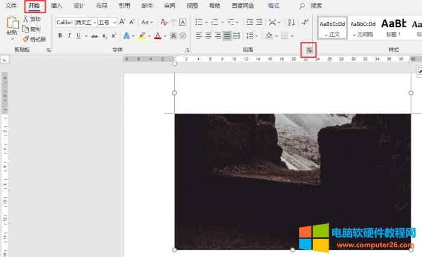Screen dimensions: 422x257
Task: Click the red font color button
Action: pyautogui.click(x=157, y=36)
